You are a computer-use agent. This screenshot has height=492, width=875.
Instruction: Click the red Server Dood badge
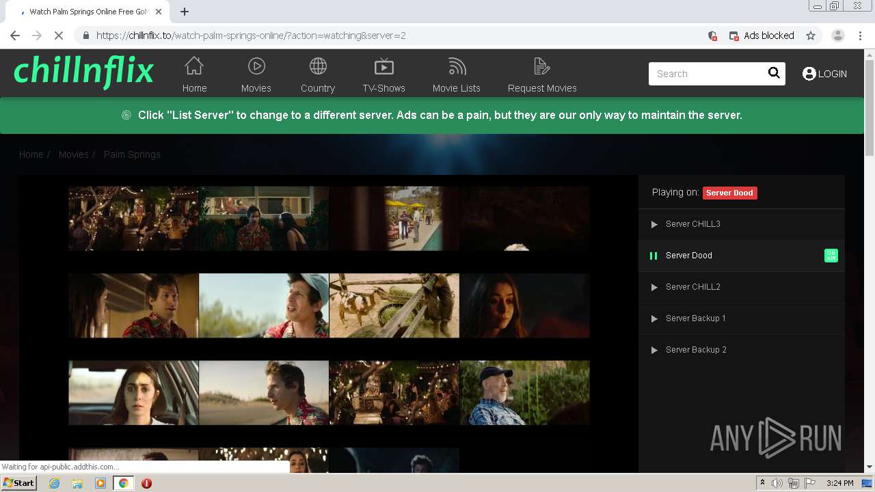[729, 193]
